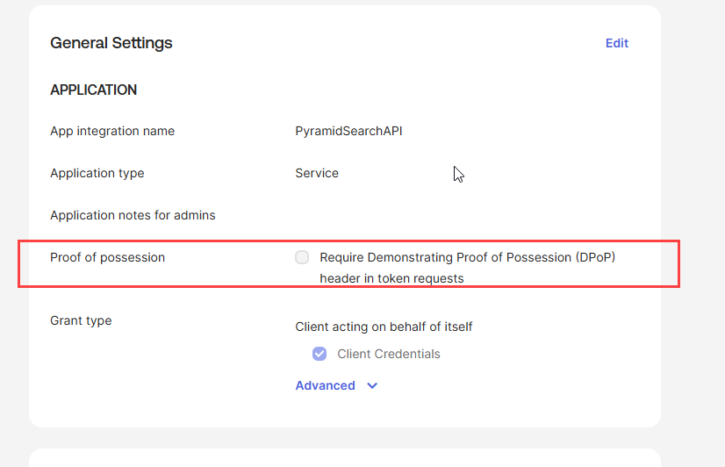Image resolution: width=725 pixels, height=467 pixels.
Task: Click the empty Application notes value area
Action: pos(439,215)
